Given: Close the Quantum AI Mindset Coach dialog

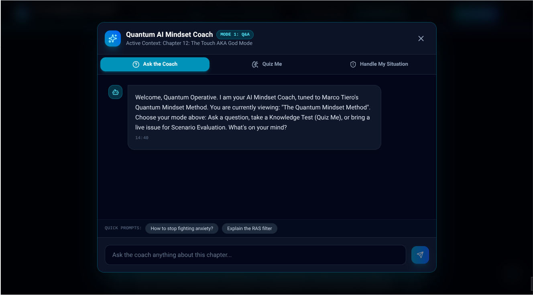Looking at the screenshot, I should pos(421,38).
